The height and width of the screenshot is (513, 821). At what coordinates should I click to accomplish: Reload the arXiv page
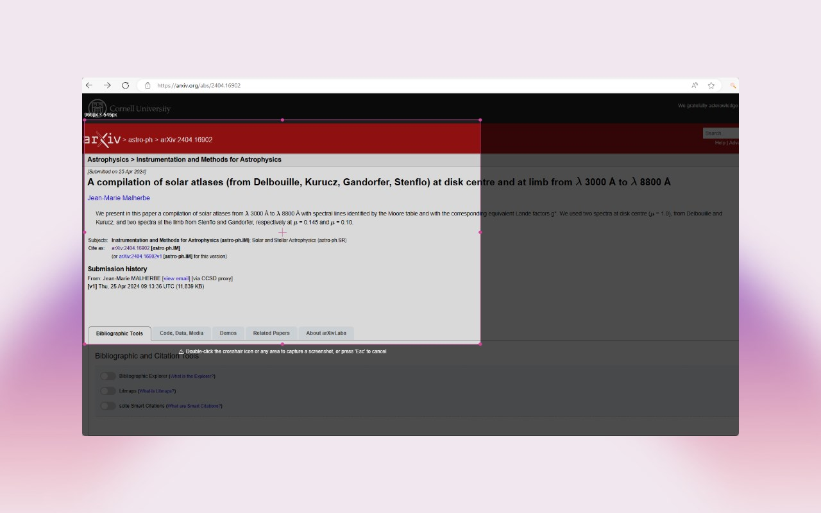point(126,85)
